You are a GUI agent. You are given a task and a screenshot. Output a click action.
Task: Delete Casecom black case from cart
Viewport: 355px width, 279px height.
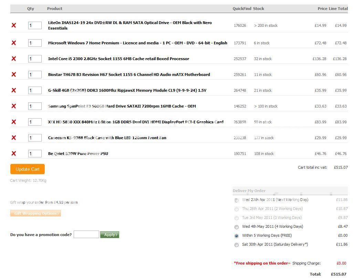(x=14, y=138)
